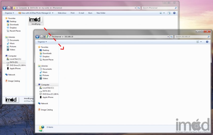Image resolution: width=213 pixels, height=135 pixels.
Task: Toggle the preview pane in the iPhonemod window
Action: [169, 13]
